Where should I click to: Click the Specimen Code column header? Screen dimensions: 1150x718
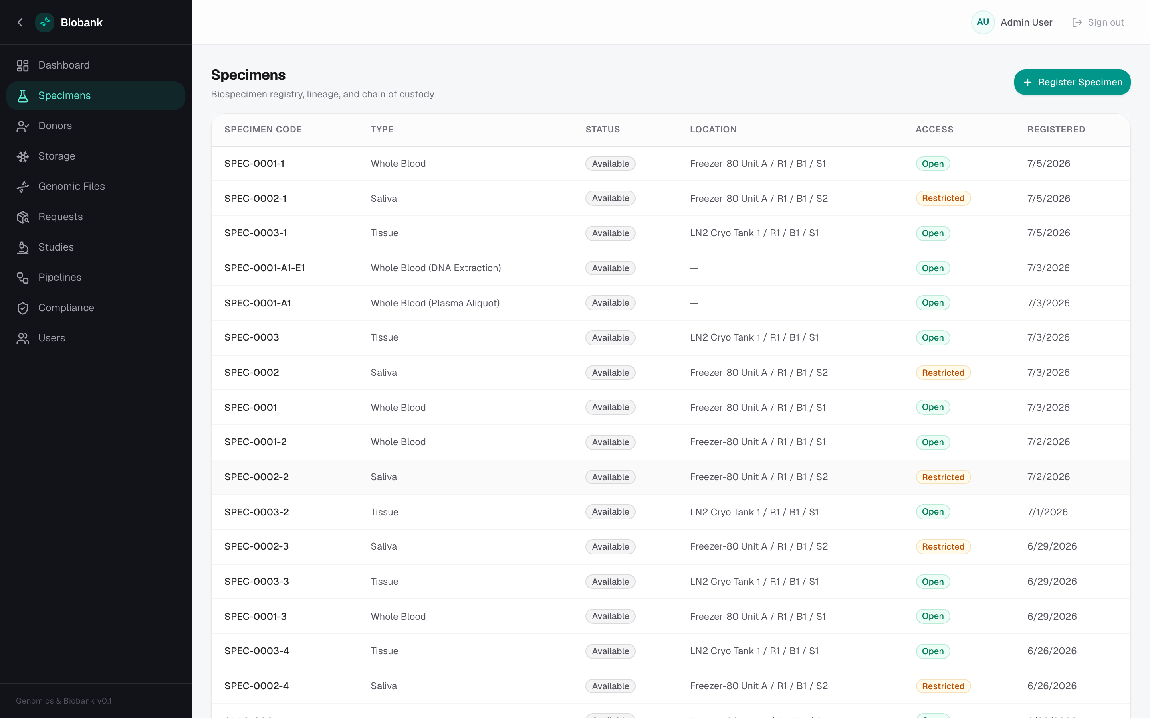pyautogui.click(x=263, y=130)
